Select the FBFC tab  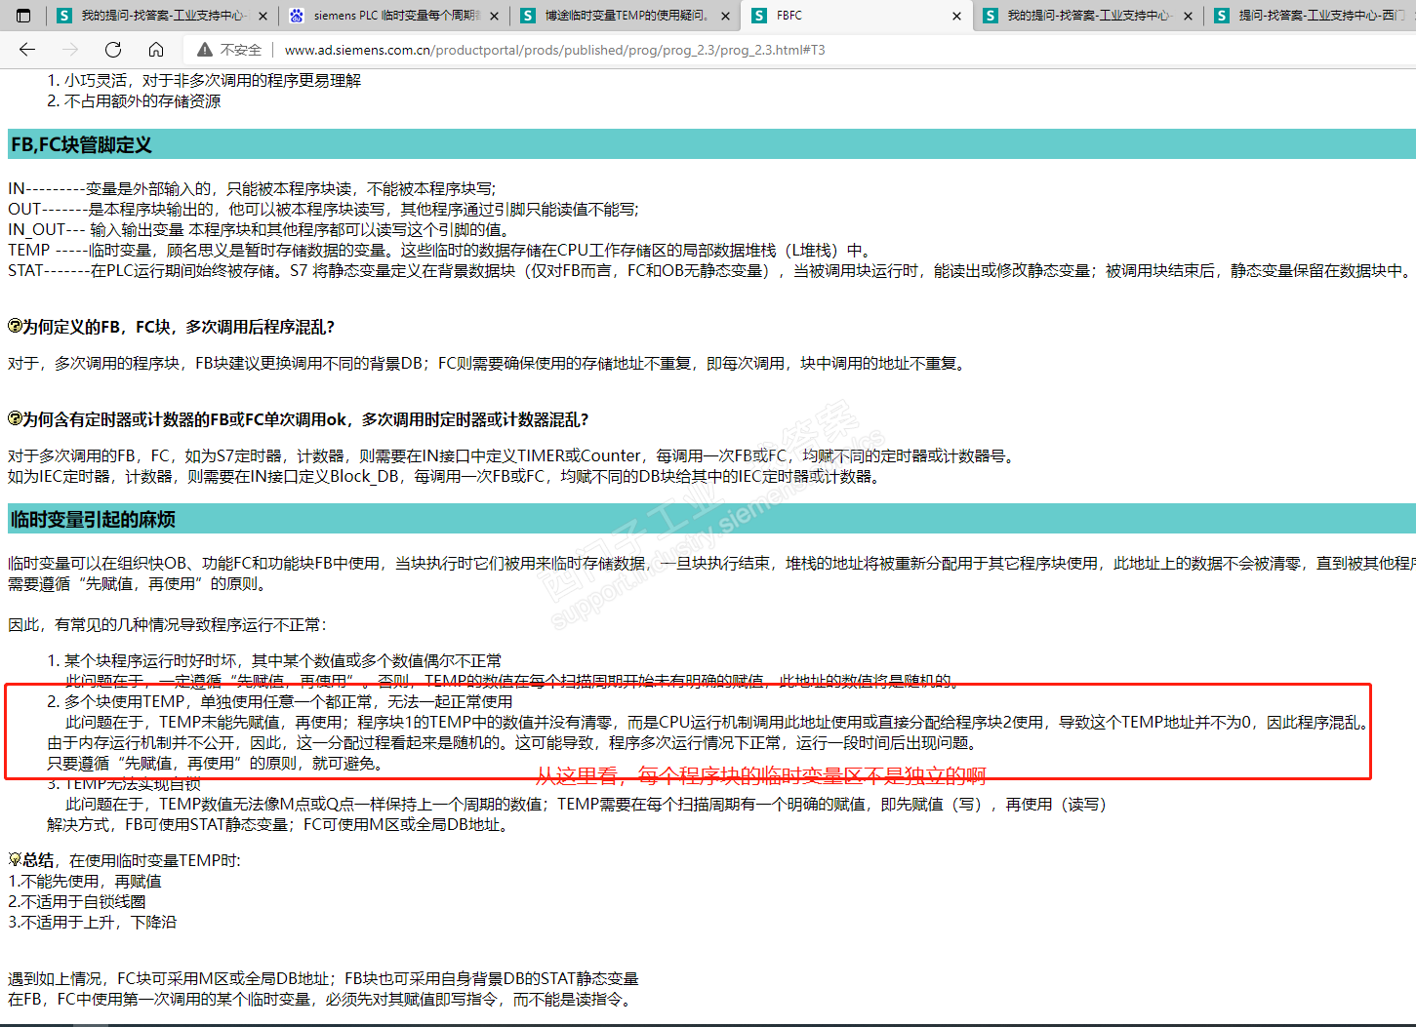click(857, 16)
